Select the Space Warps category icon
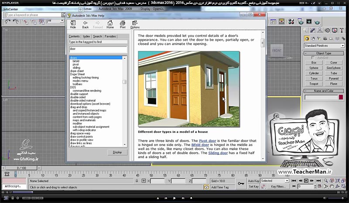Viewport: 349px width, 203px height. coord(337,39)
